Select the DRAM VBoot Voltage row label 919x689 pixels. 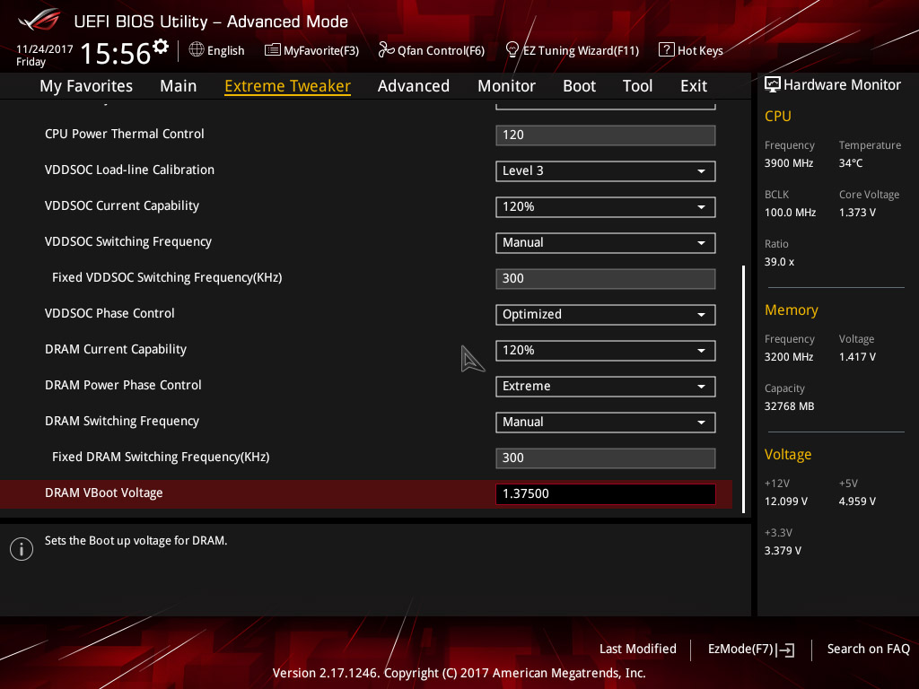coord(104,493)
